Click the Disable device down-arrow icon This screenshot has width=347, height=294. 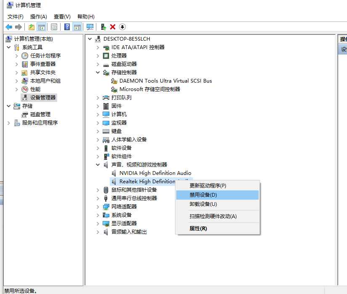pos(122,27)
